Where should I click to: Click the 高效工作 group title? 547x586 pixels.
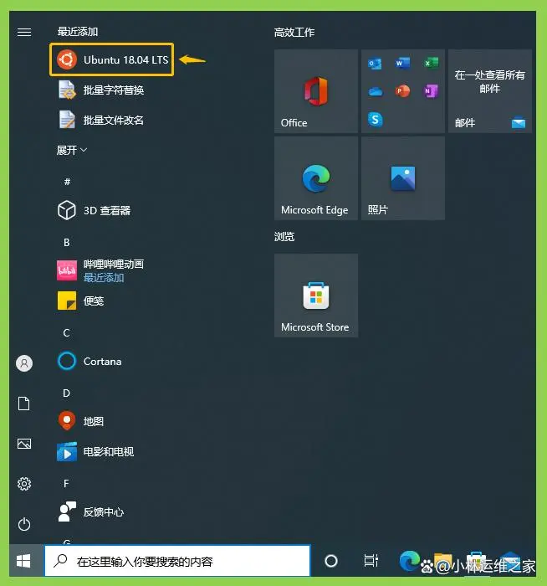294,33
